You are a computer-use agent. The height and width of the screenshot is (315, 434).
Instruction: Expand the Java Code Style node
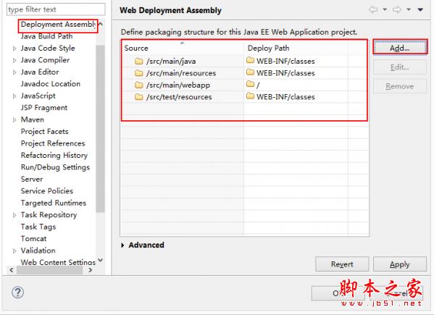pyautogui.click(x=14, y=49)
